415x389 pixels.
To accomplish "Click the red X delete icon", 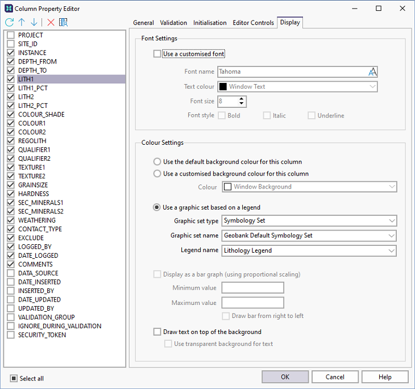I will (51, 23).
